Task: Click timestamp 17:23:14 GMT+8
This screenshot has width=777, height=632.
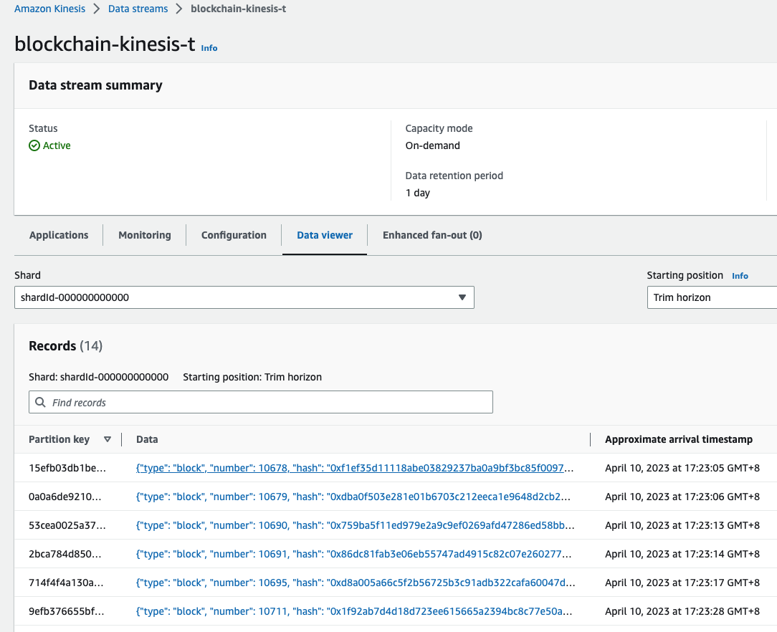Action: 682,554
